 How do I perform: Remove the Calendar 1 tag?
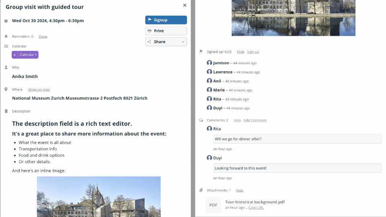click(14, 55)
